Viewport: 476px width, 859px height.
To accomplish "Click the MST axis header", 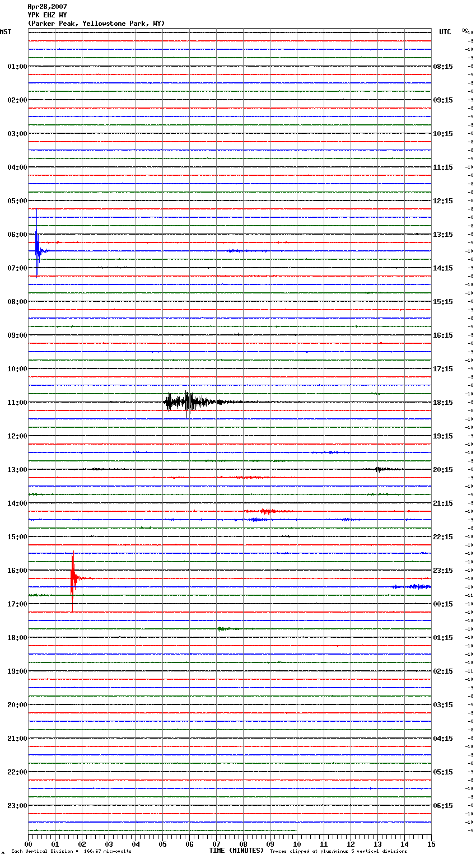I will point(6,32).
